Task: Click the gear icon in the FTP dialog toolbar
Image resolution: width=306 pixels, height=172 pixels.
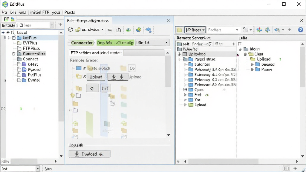Action: pos(70,30)
